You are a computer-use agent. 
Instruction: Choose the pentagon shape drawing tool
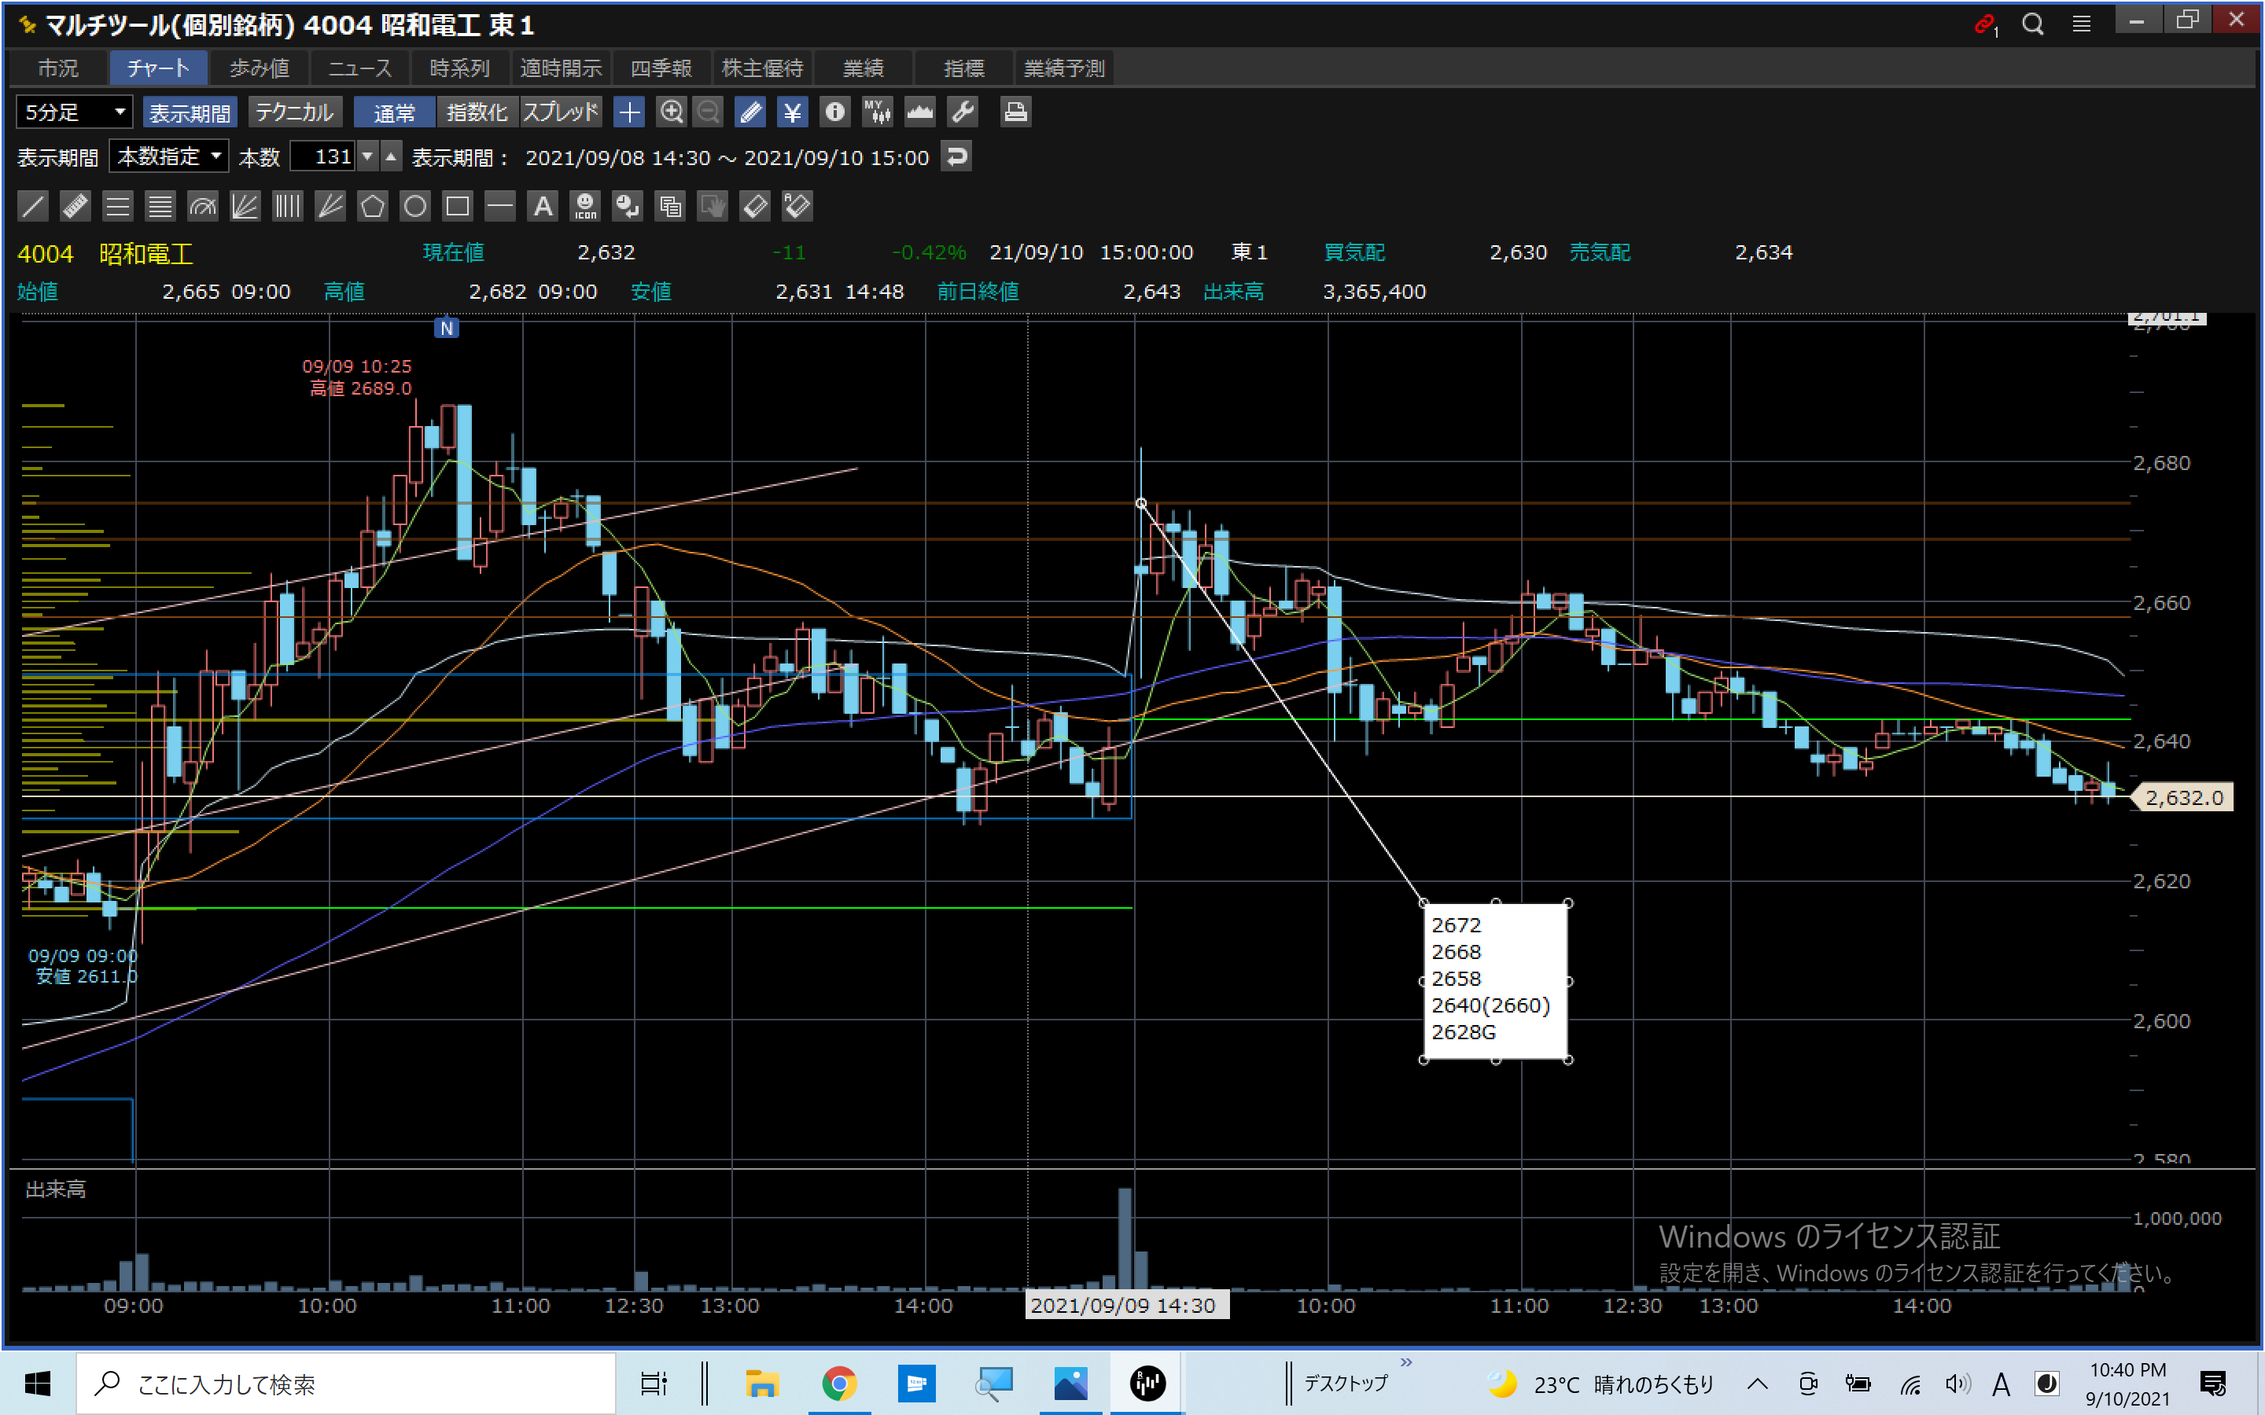pyautogui.click(x=373, y=206)
